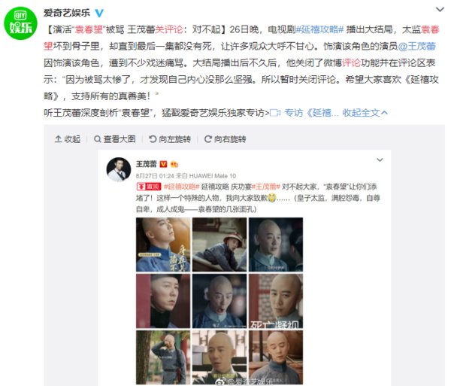Click the 爱奇艺娱乐 account name
This screenshot has height=386, width=451.
tap(67, 13)
